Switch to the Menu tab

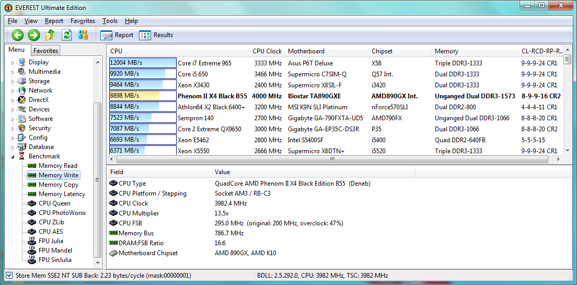point(17,50)
